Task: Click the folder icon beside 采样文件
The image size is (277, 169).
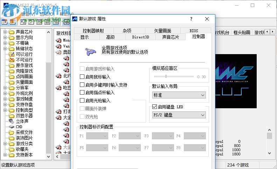Action: (12, 132)
